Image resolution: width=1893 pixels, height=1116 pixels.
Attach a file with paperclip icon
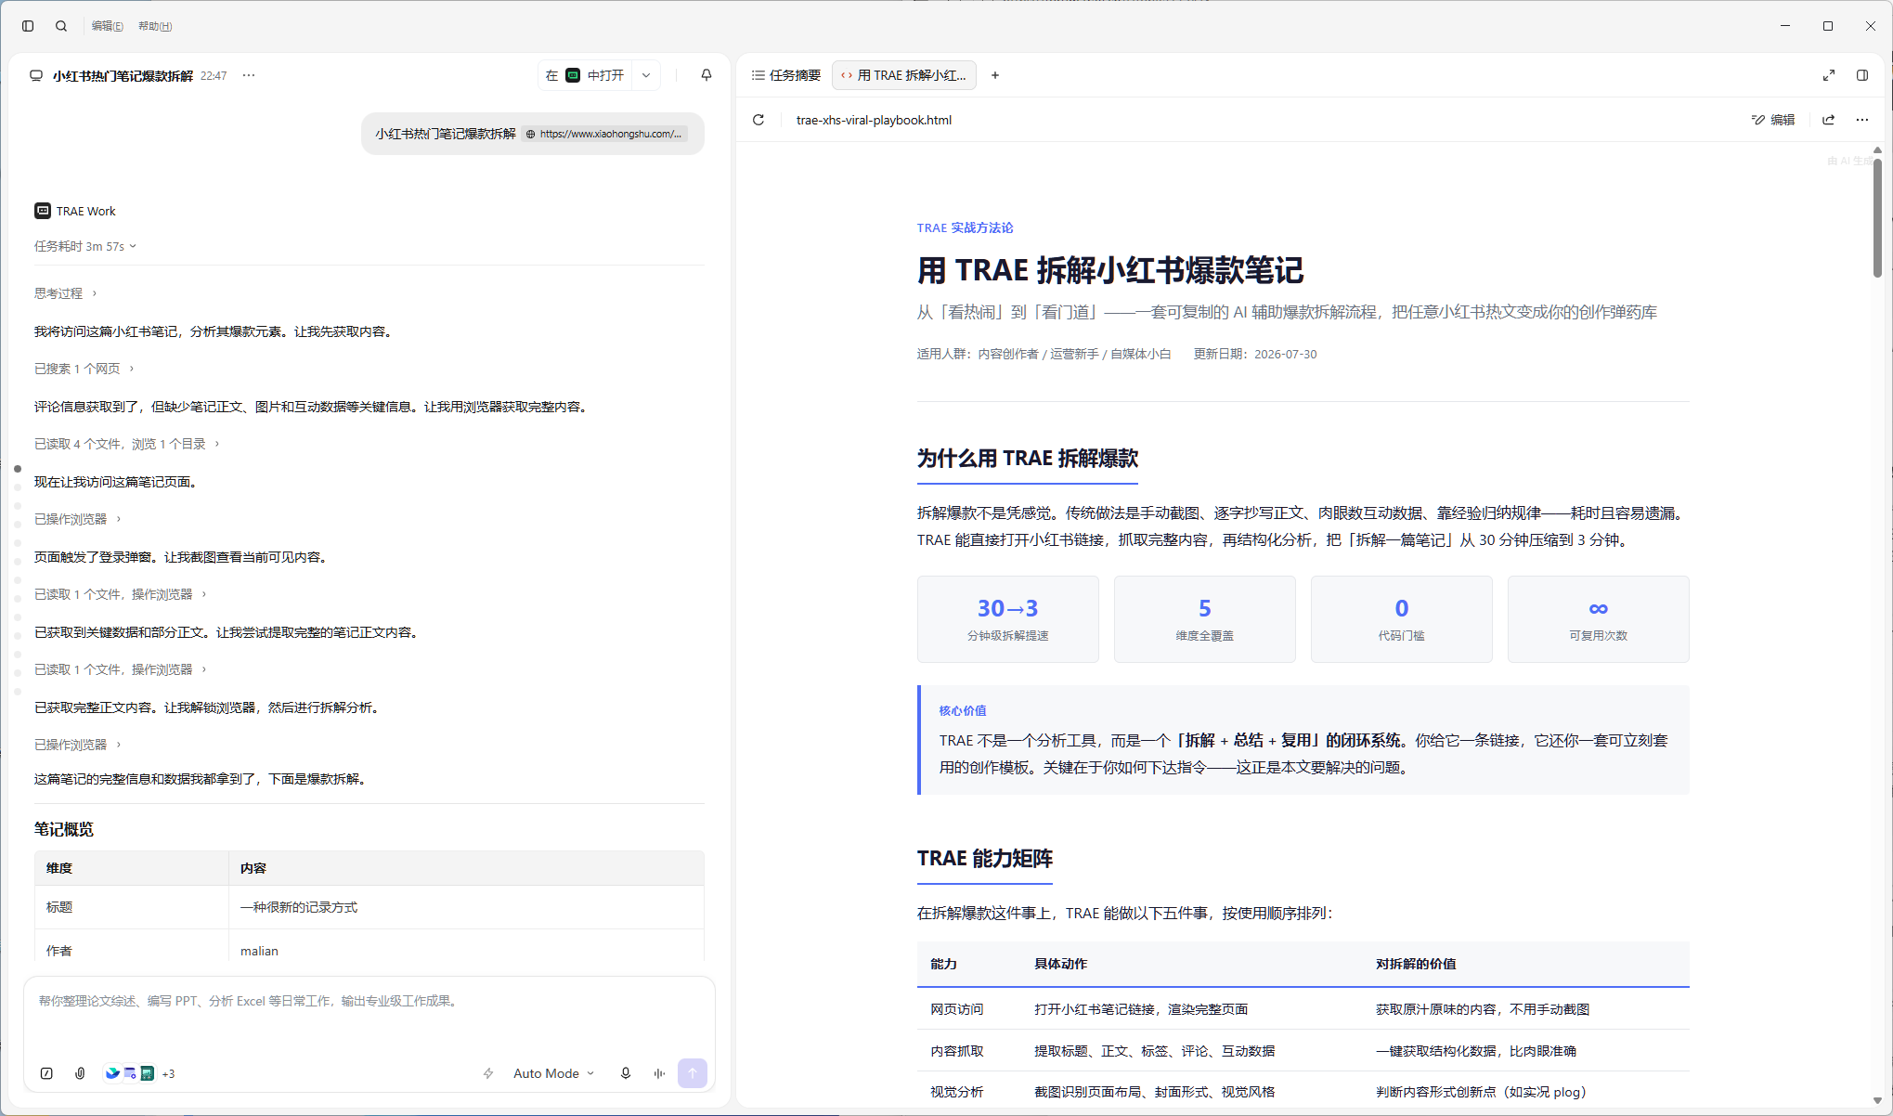81,1073
